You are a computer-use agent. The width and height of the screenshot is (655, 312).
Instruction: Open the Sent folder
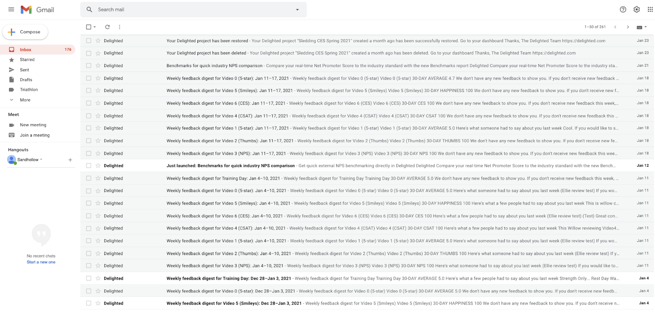[38, 70]
